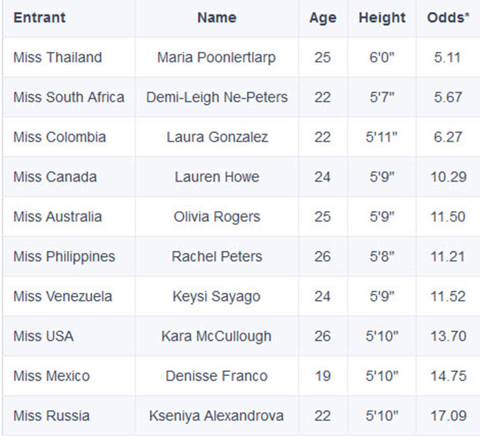Viewport: 480px width, 436px height.
Task: Click the Age column header
Action: pos(322,18)
